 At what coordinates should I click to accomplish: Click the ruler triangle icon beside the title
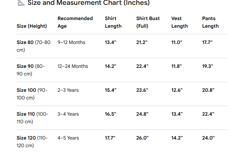coord(21,3)
